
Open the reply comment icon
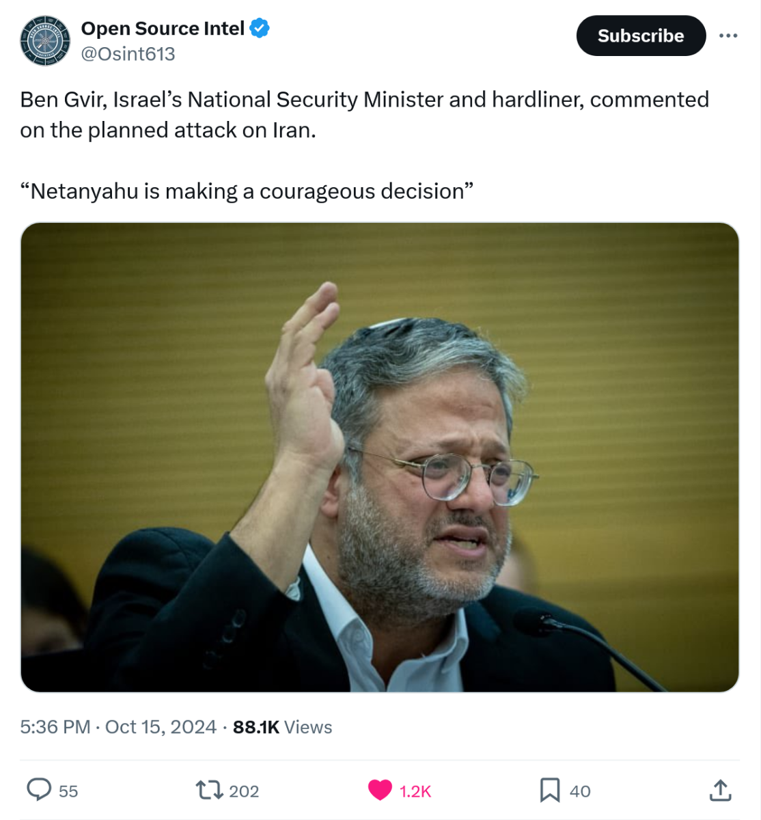[x=39, y=790]
